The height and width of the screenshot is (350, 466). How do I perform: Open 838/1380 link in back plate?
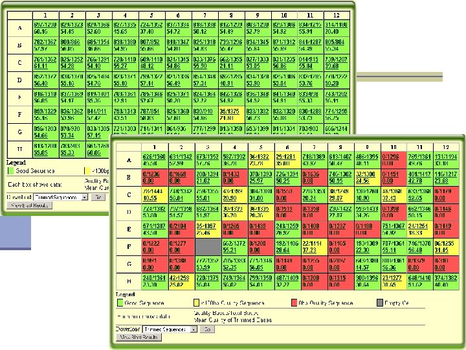click(x=125, y=42)
